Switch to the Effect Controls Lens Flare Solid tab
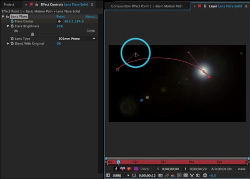 pyautogui.click(x=64, y=5)
